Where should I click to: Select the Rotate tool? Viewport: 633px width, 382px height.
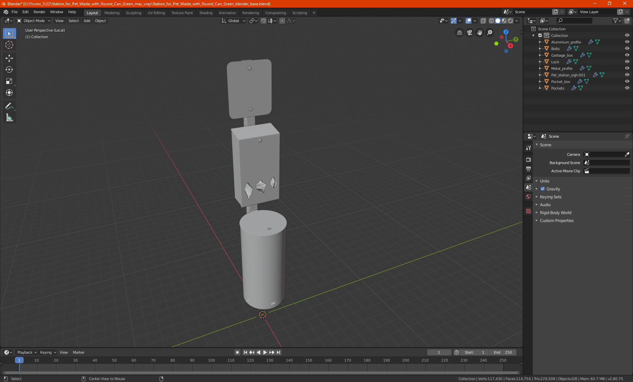tap(9, 69)
